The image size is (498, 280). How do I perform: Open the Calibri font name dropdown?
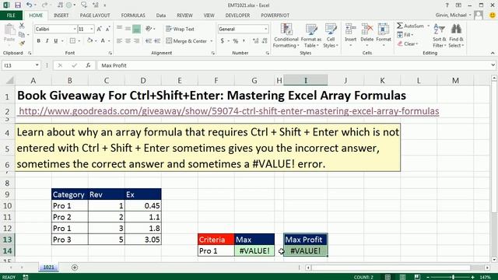point(75,29)
